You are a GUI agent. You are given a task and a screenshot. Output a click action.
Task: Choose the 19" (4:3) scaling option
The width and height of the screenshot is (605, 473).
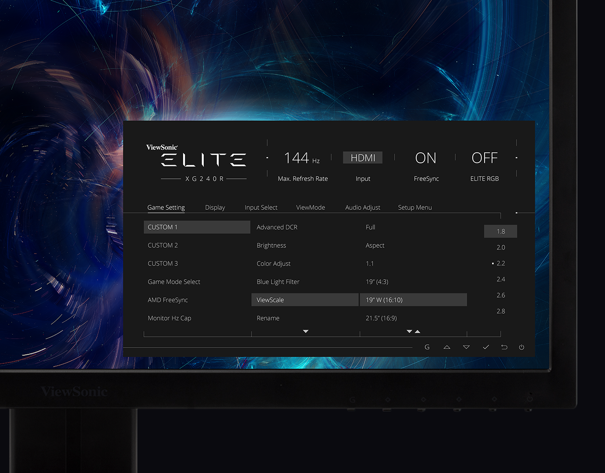(x=377, y=282)
